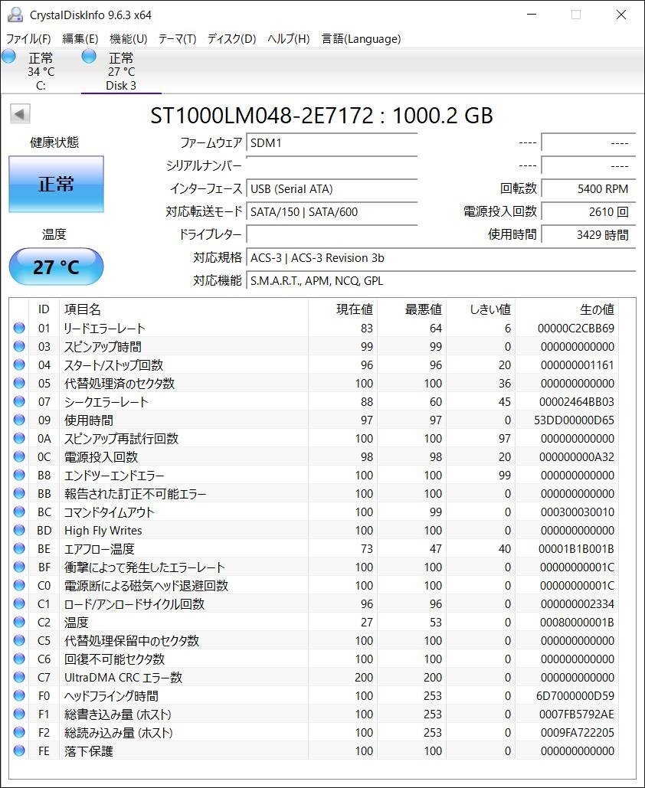
Task: Click status icon for スタート/ストップ回数 row
Action: tap(19, 365)
